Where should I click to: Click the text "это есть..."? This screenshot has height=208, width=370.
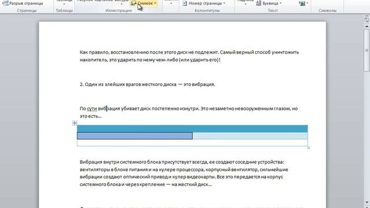pyautogui.click(x=91, y=116)
